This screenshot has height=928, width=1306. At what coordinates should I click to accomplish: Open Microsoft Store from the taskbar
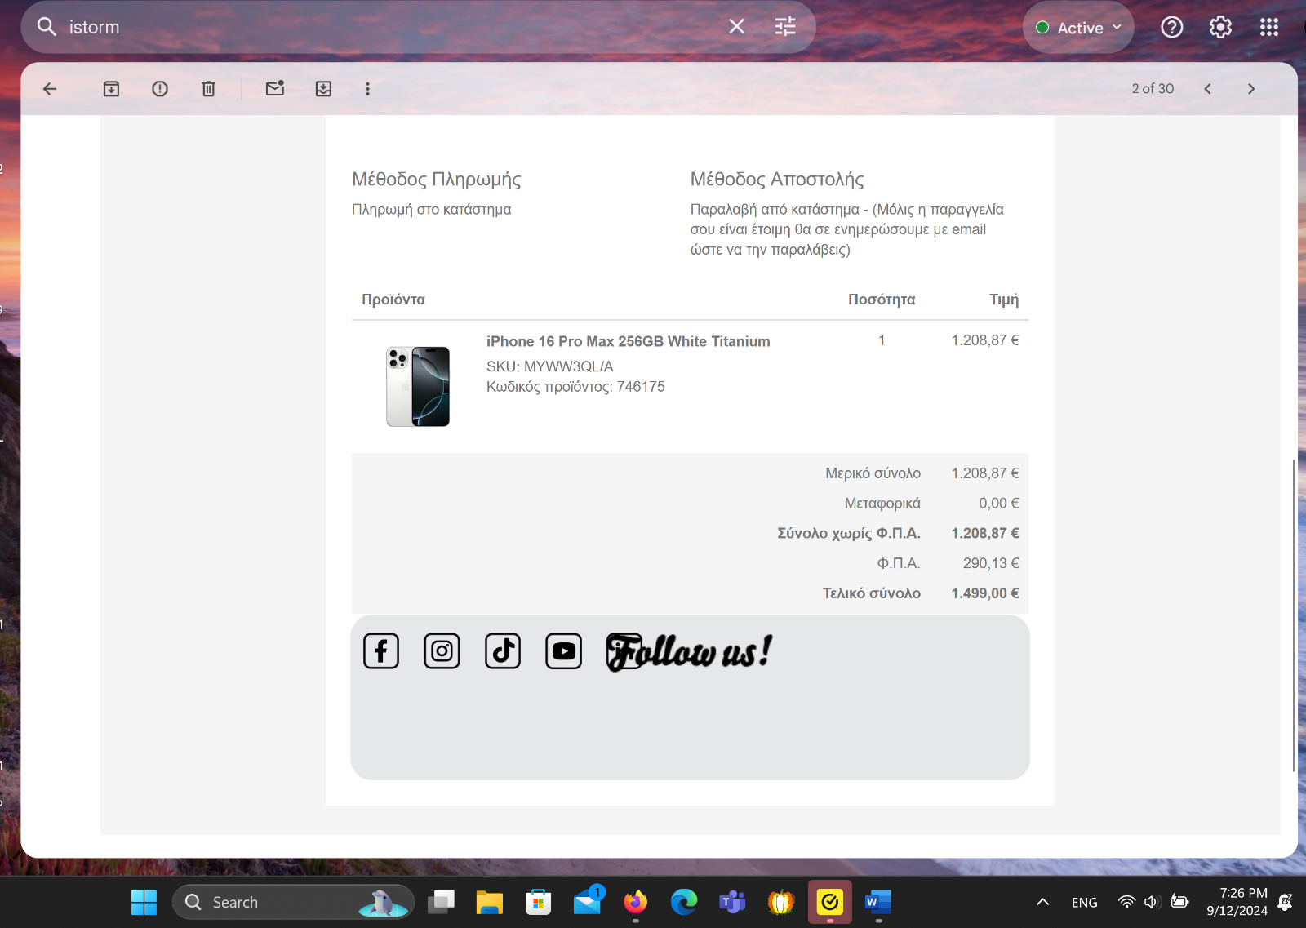tap(538, 902)
